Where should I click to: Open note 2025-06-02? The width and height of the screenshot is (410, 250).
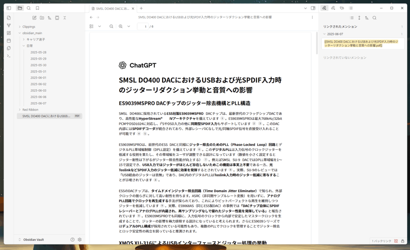pos(38,84)
